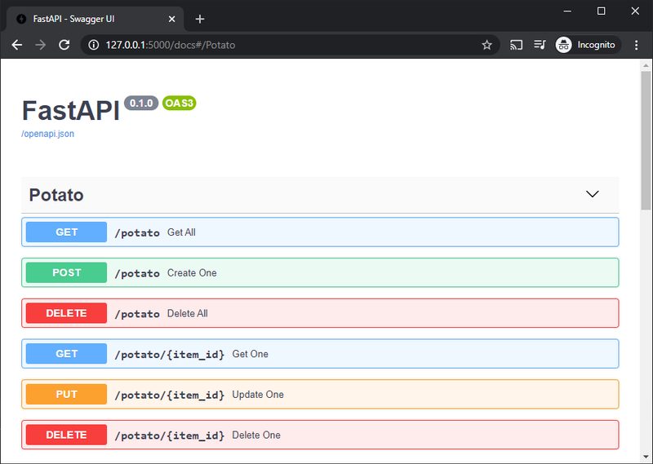
Task: Expand PUT Update One endpoint
Action: pos(320,394)
